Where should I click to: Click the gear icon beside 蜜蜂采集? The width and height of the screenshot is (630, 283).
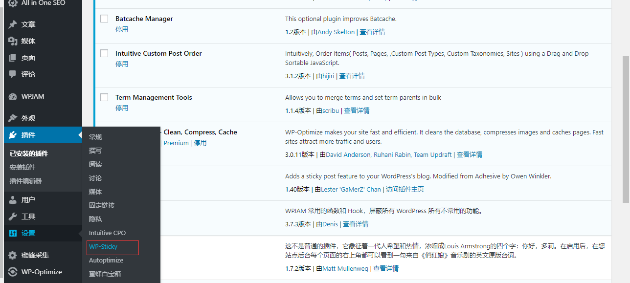coord(13,255)
